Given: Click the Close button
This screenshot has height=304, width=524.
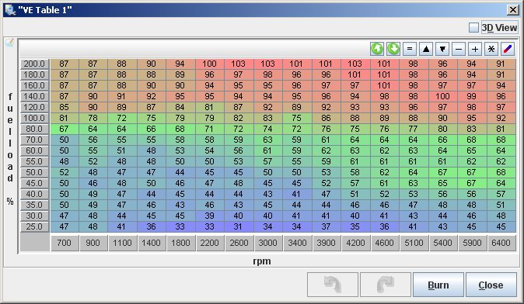Looking at the screenshot, I should point(491,285).
